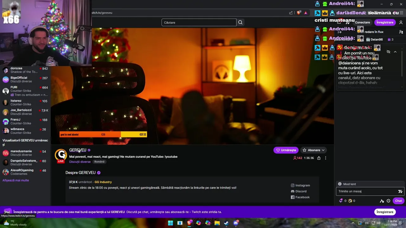Screen dimensions: 406x228
Task: Click the Brave Rewards triangle icon
Action: (x=305, y=13)
